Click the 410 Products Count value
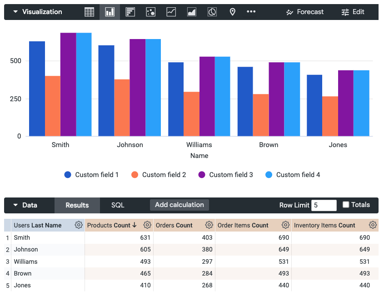The image size is (389, 296). [145, 286]
